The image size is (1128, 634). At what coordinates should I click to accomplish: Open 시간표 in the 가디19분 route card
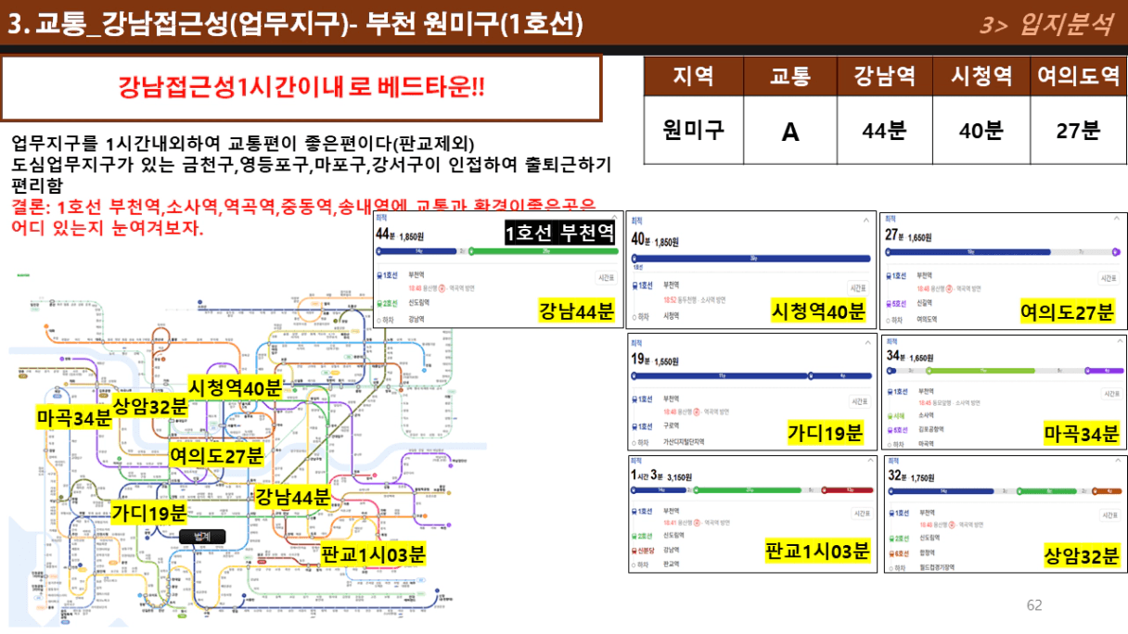860,401
